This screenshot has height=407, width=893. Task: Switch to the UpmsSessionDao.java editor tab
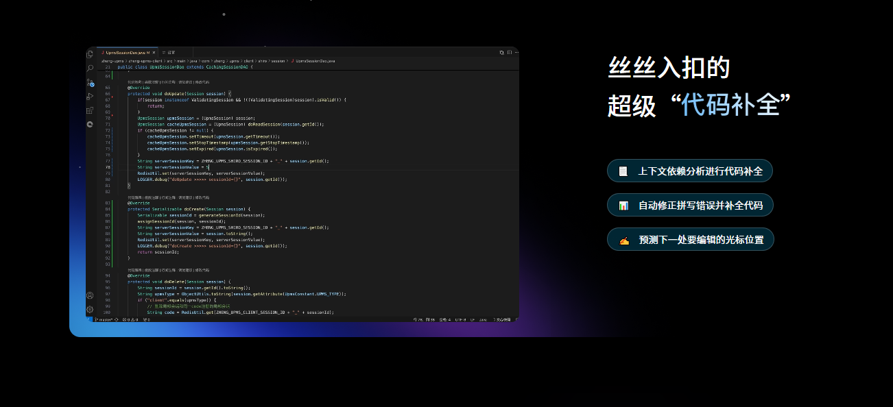pyautogui.click(x=128, y=53)
